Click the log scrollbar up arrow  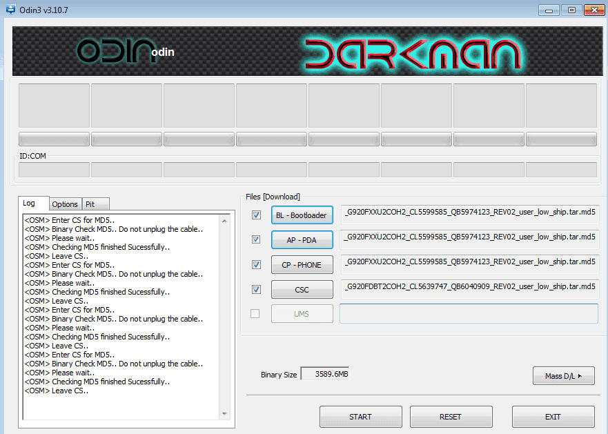click(224, 221)
